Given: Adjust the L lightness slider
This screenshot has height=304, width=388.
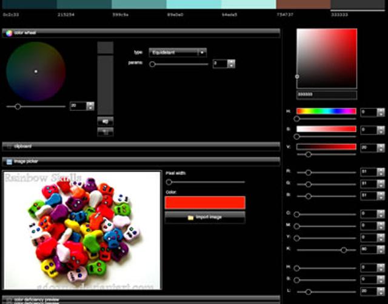Looking at the screenshot, I should coord(309,292).
